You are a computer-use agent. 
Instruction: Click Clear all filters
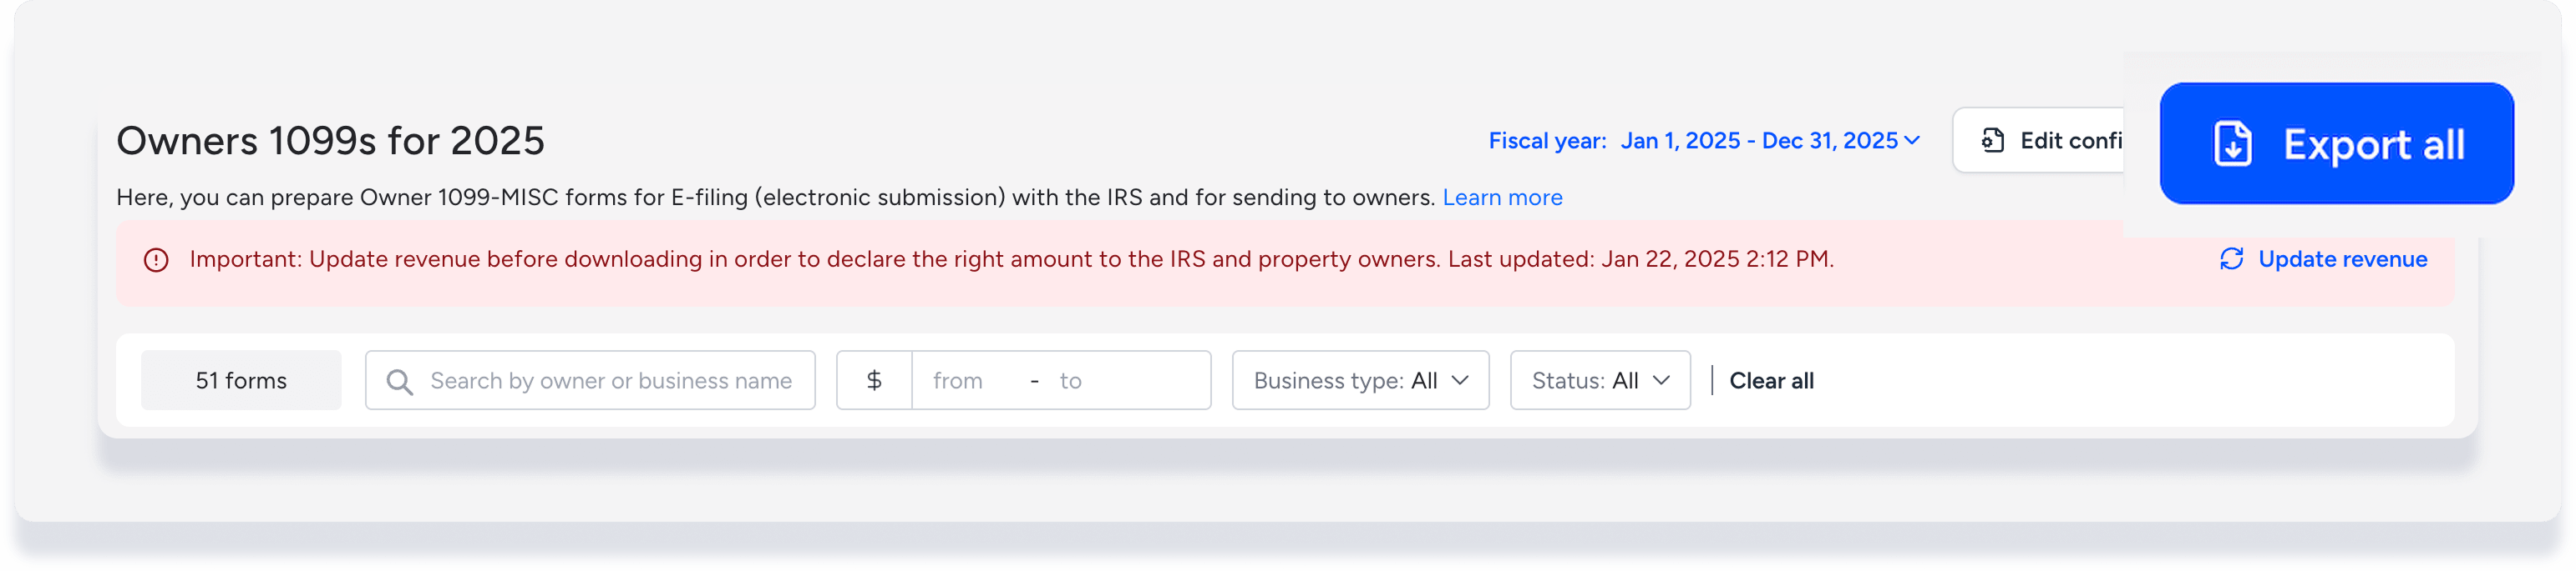(x=1770, y=380)
